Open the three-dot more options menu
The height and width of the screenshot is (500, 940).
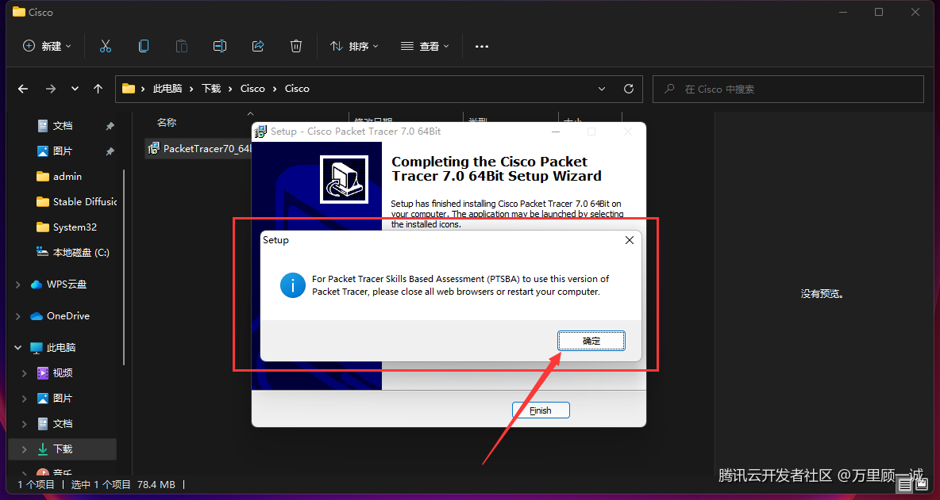[481, 46]
